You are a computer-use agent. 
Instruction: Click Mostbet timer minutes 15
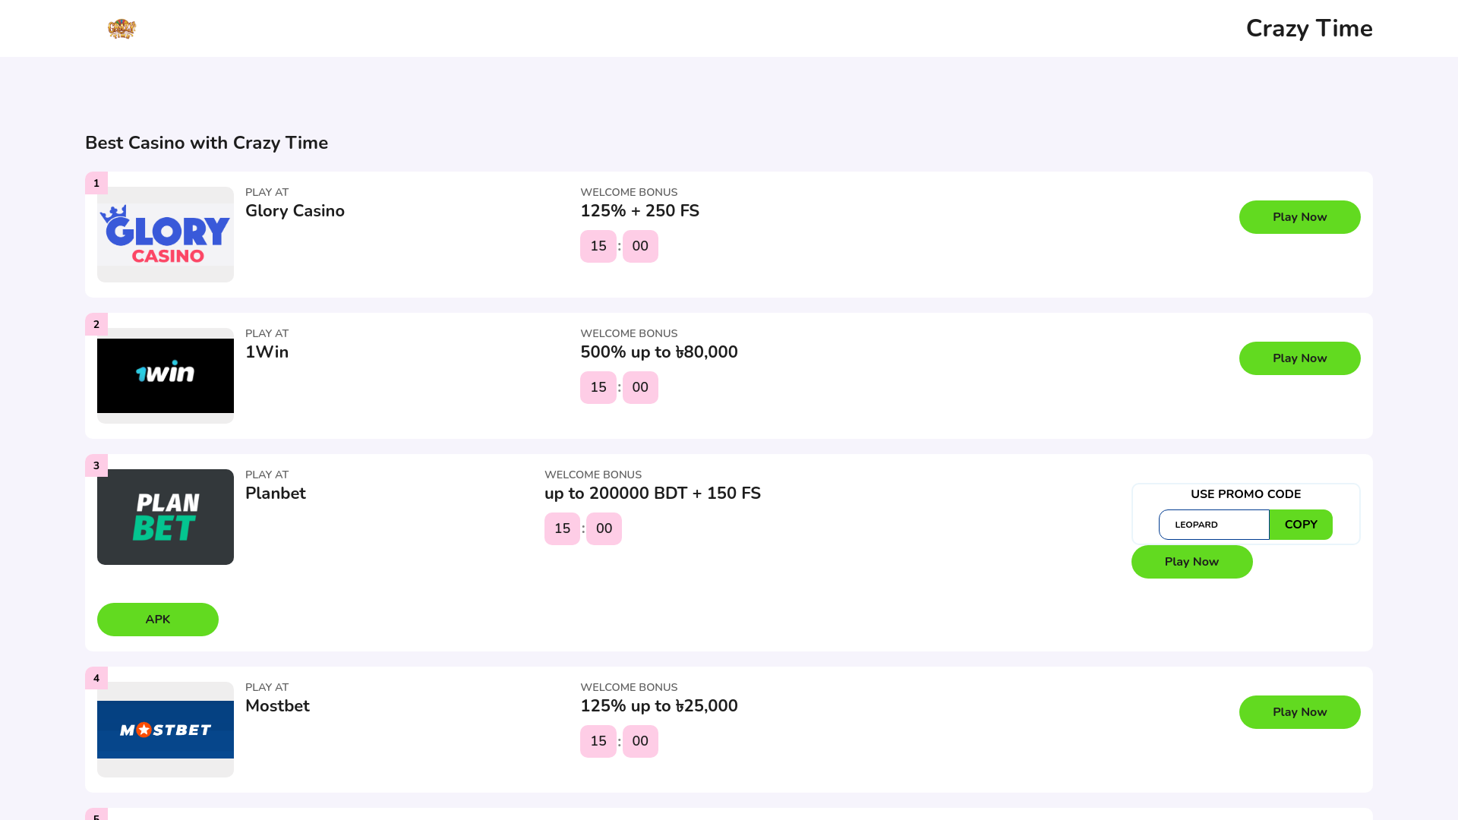point(598,741)
